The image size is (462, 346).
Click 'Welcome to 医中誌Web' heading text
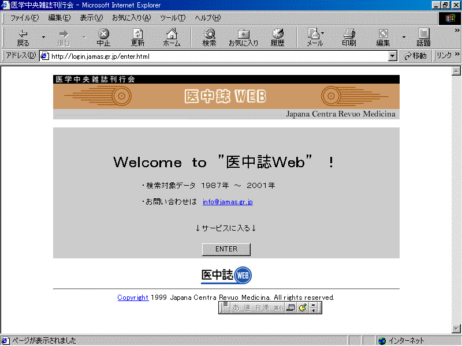click(x=224, y=162)
